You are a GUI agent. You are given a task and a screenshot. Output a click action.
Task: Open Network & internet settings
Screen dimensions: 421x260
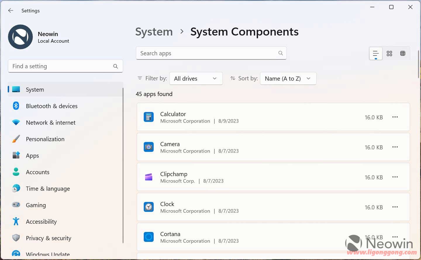click(65, 123)
